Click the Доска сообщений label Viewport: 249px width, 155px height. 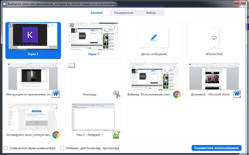[154, 54]
